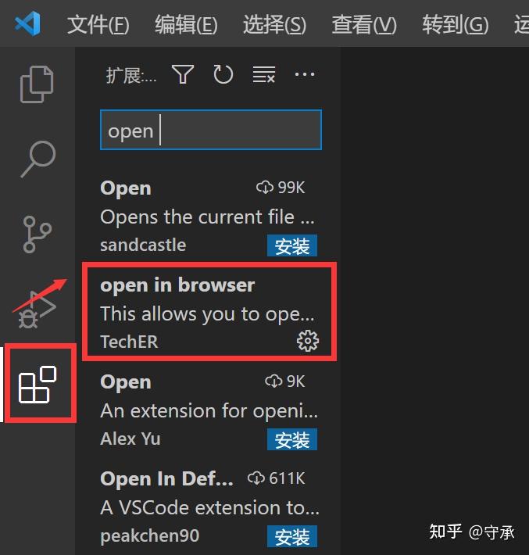Install peakchen90's Open In Default extension
The height and width of the screenshot is (555, 529).
tap(292, 536)
